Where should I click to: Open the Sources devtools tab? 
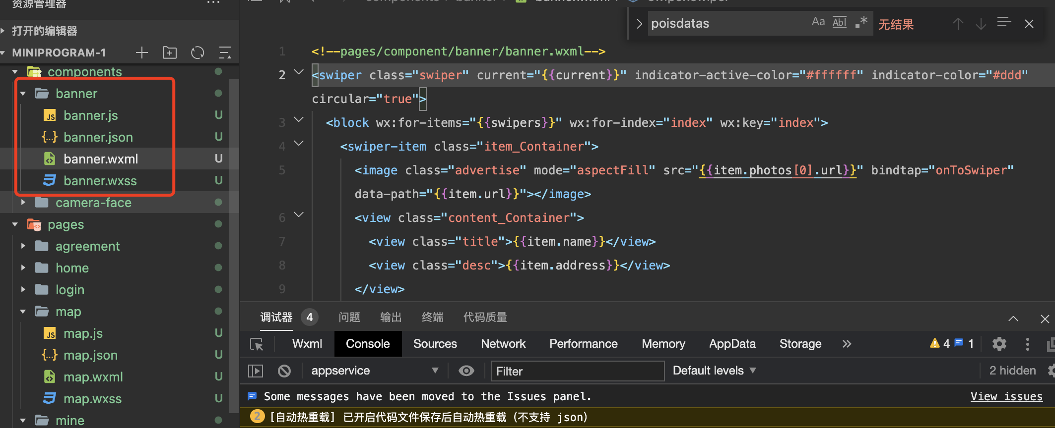(x=435, y=344)
